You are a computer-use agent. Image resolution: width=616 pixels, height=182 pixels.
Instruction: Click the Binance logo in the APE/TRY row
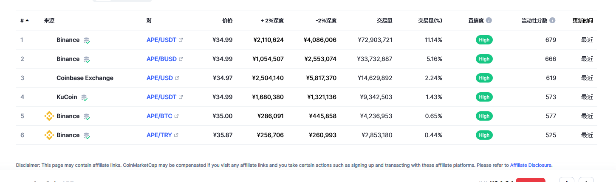(x=49, y=135)
